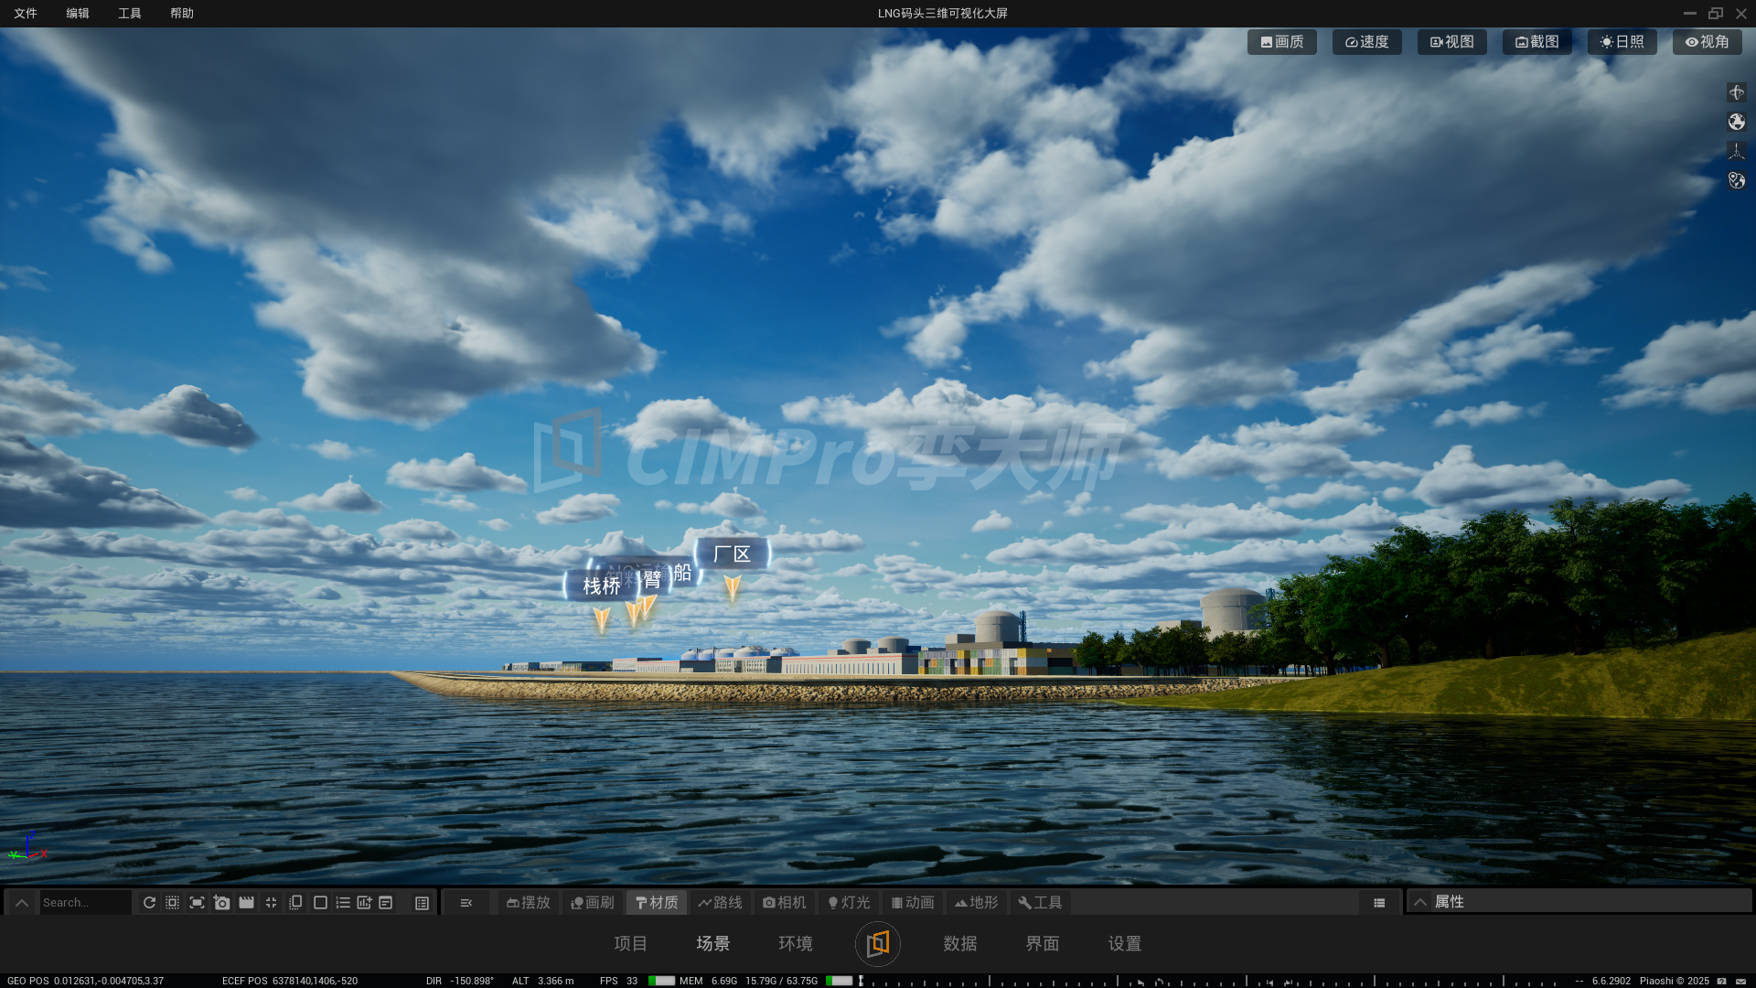Open the 速度 speed dropdown
The height and width of the screenshot is (988, 1756).
point(1367,42)
